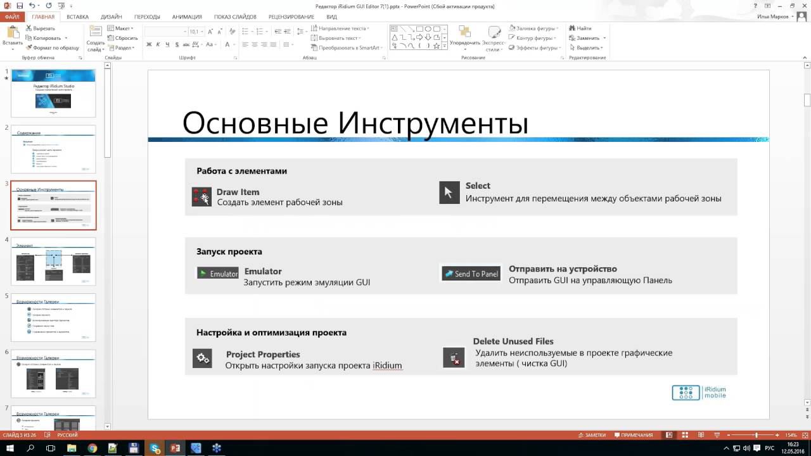Align text to the right

[264, 44]
